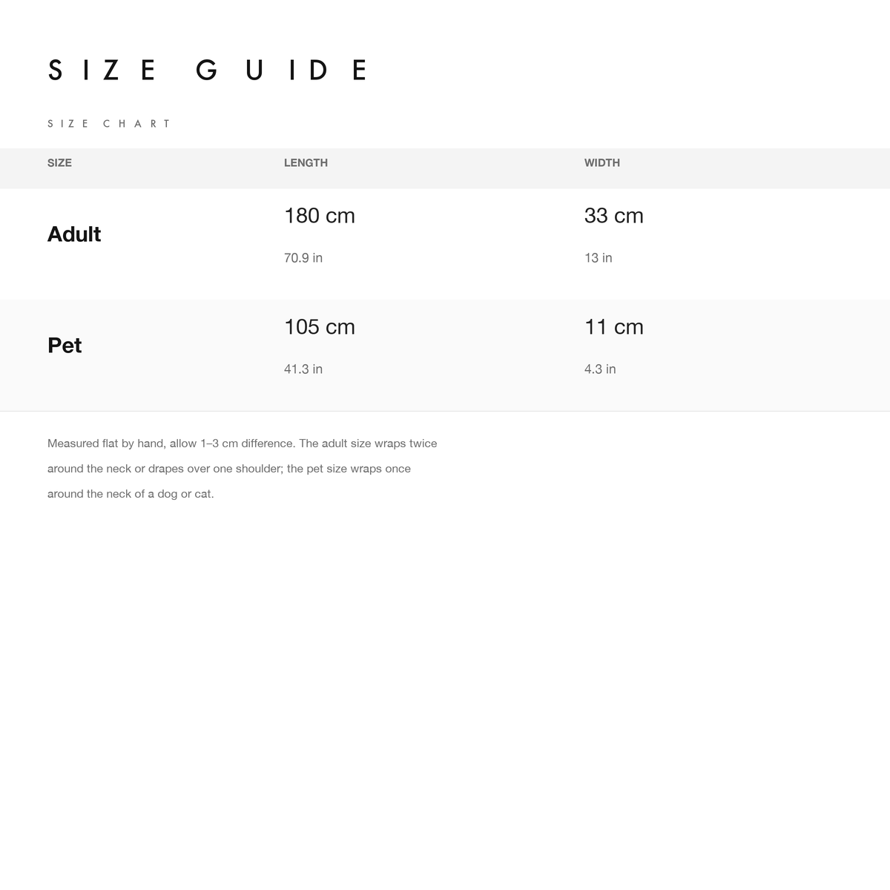Click the 41.3 in length value
This screenshot has width=890, height=890.
303,369
